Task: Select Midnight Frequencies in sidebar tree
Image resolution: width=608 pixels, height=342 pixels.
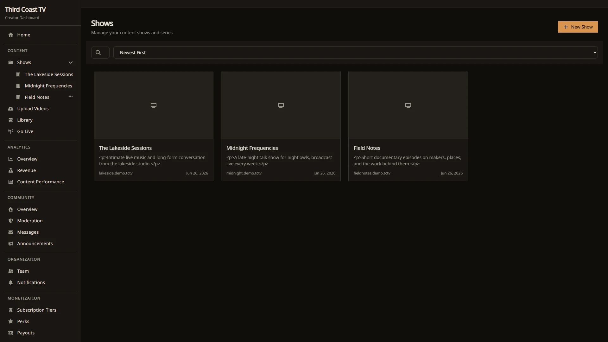Action: click(44, 86)
